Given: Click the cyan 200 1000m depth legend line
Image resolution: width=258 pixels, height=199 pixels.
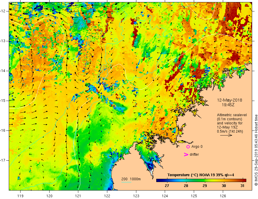Looking at the screenshot, I should (126, 182).
